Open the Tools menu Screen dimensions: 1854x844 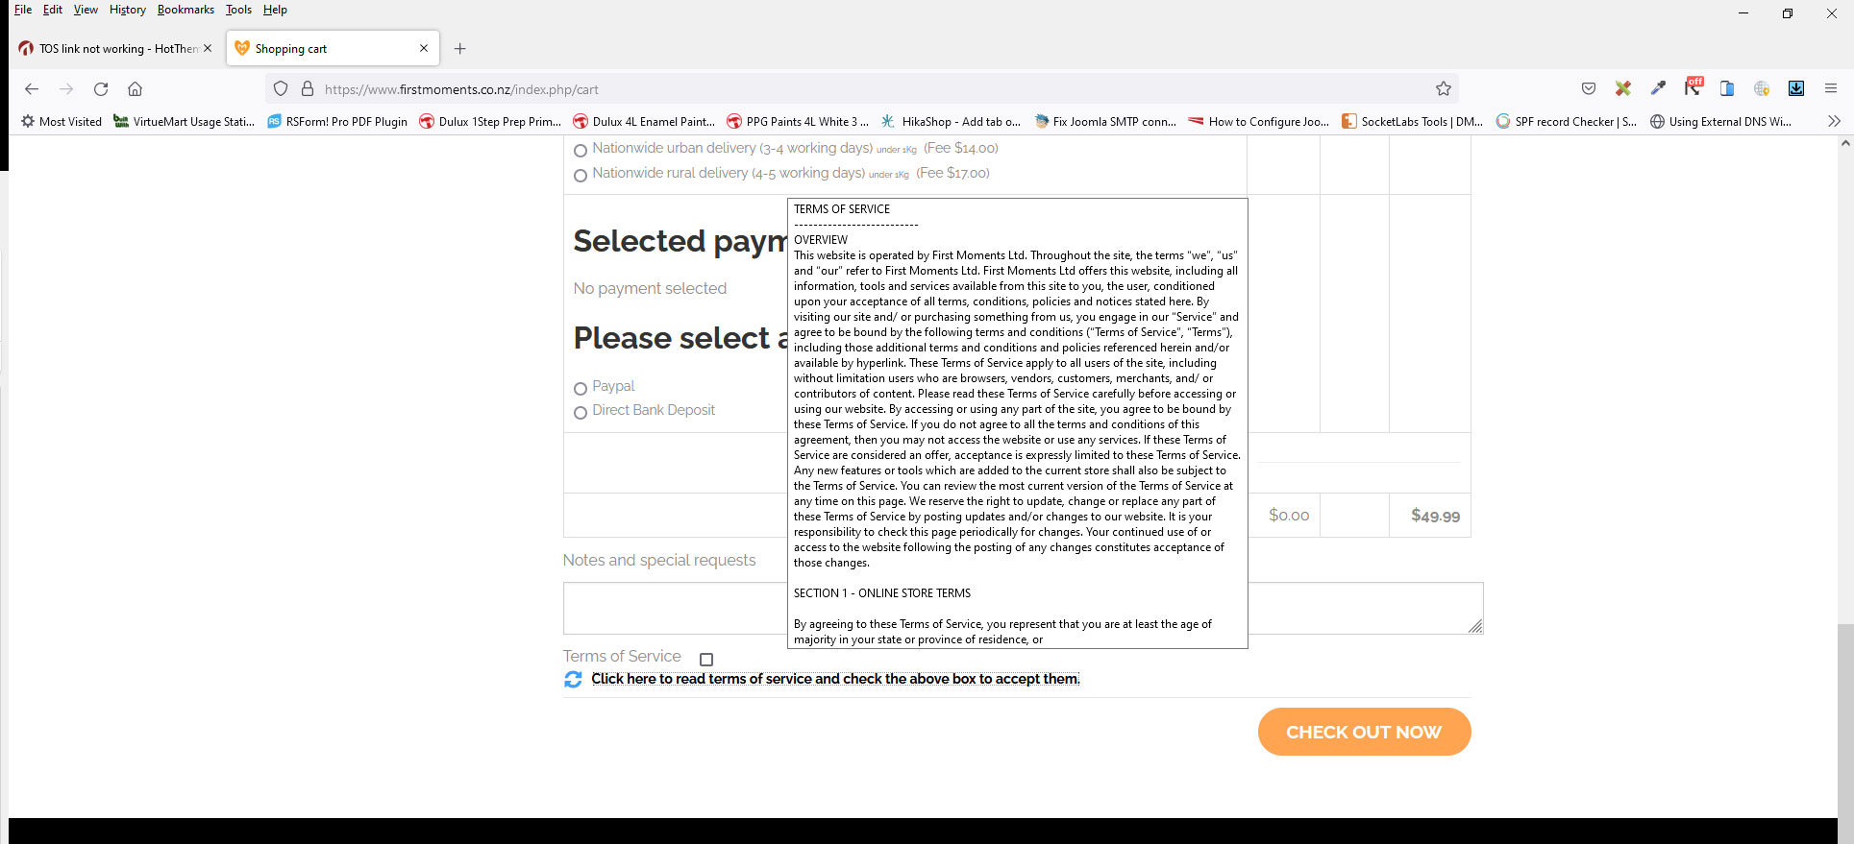click(x=238, y=10)
